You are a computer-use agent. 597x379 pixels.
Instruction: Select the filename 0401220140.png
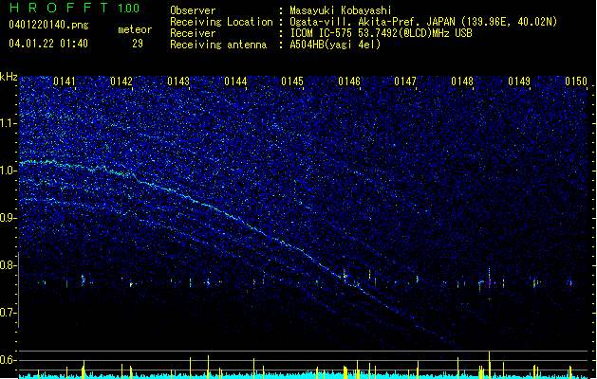tap(48, 25)
